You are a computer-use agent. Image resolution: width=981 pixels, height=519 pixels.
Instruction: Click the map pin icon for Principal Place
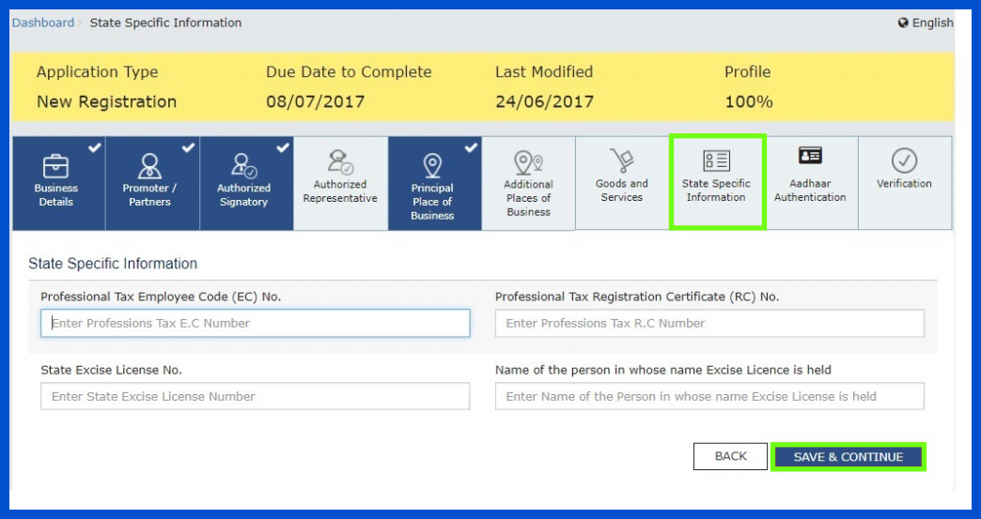click(x=432, y=166)
